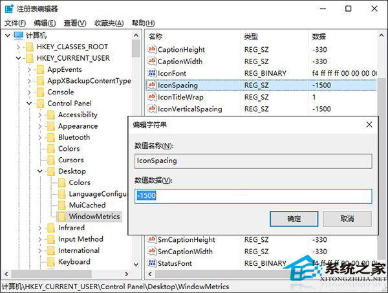Click the CaptionHeight string value icon
Image resolution: width=388 pixels, height=293 pixels.
coord(152,49)
